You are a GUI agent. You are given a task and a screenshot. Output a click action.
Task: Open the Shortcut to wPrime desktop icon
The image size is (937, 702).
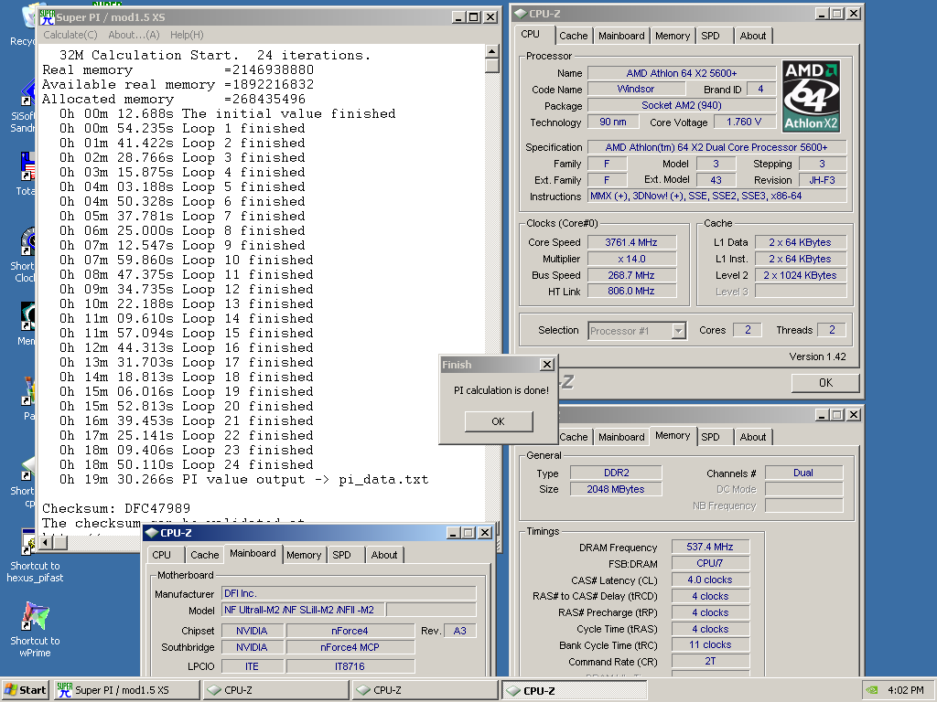tap(35, 616)
